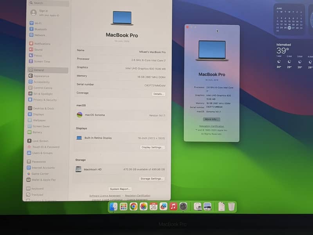
Task: Click the Freeform icon in Dock
Action: [164, 206]
